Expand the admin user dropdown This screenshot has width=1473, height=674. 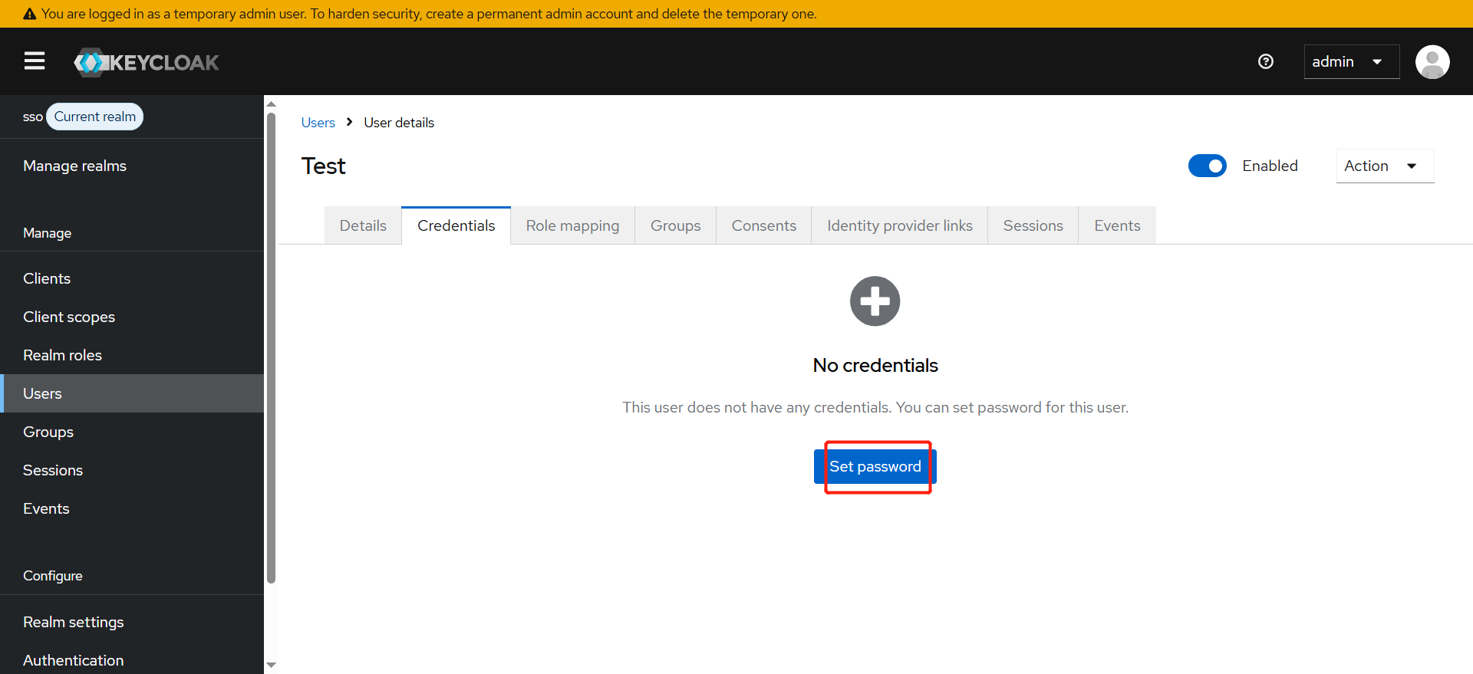tap(1352, 61)
